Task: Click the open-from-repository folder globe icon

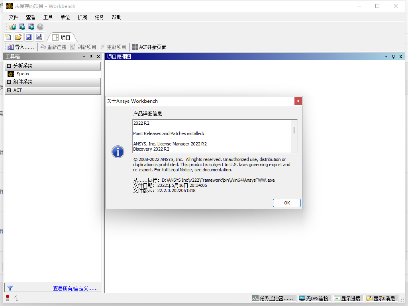Action: pyautogui.click(x=12, y=27)
